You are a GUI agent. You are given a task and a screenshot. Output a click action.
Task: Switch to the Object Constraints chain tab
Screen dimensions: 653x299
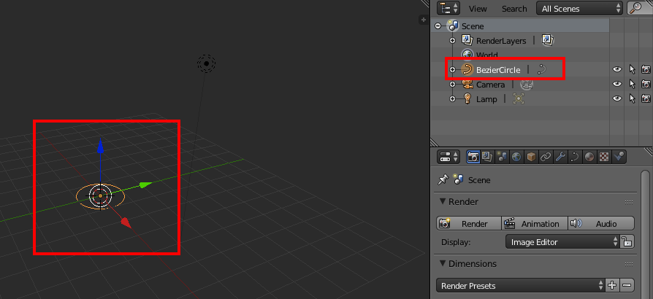tap(546, 157)
